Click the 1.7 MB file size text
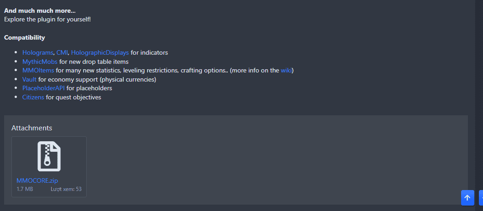 tap(25, 189)
